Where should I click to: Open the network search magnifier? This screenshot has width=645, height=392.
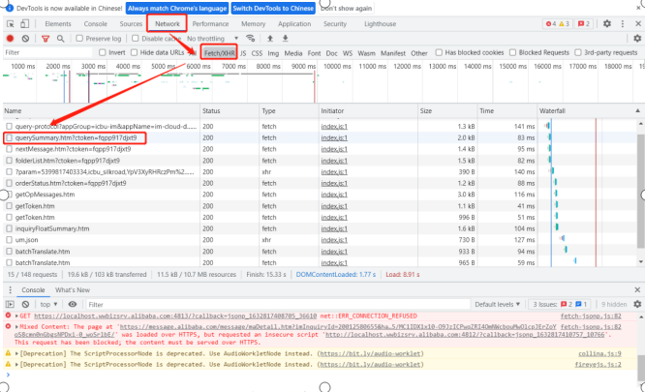[60, 39]
